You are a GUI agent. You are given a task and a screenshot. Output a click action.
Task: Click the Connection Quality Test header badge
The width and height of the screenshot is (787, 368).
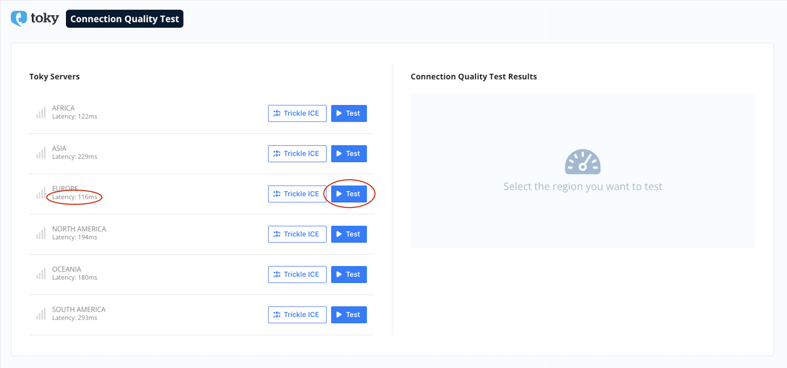(x=124, y=19)
